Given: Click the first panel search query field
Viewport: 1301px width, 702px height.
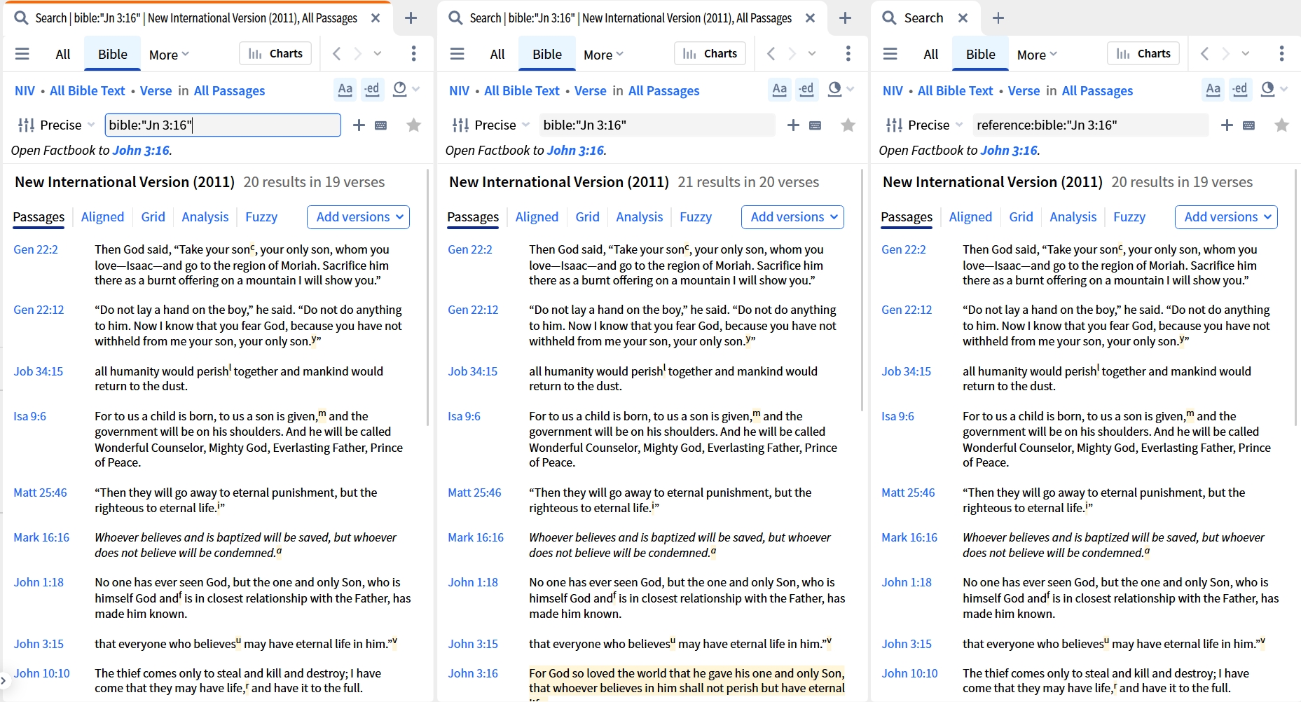Looking at the screenshot, I should pos(223,125).
